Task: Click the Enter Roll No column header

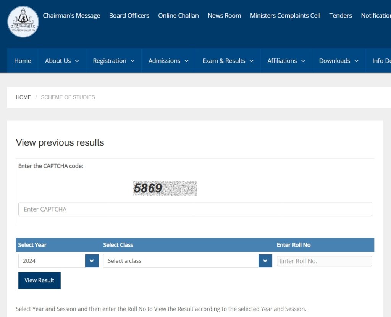Action: [x=294, y=245]
